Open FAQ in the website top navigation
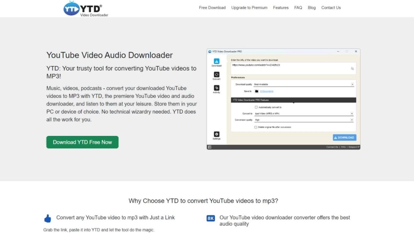 tap(298, 8)
